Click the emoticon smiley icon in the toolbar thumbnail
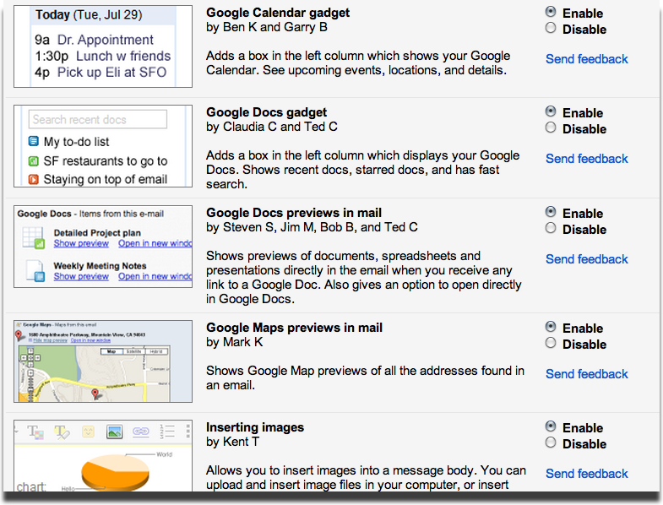 tap(88, 432)
